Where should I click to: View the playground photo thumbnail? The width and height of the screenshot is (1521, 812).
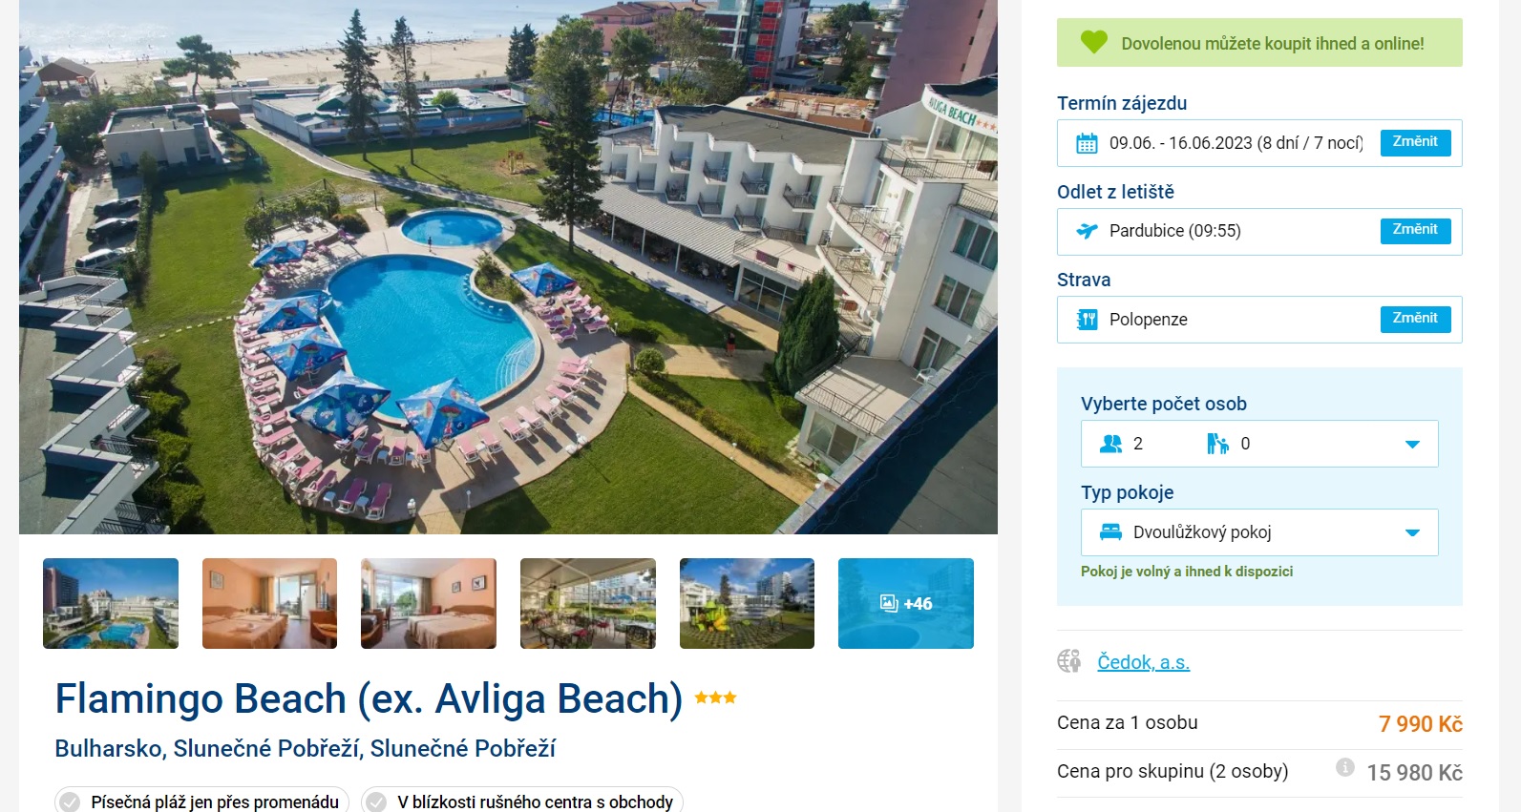[747, 603]
